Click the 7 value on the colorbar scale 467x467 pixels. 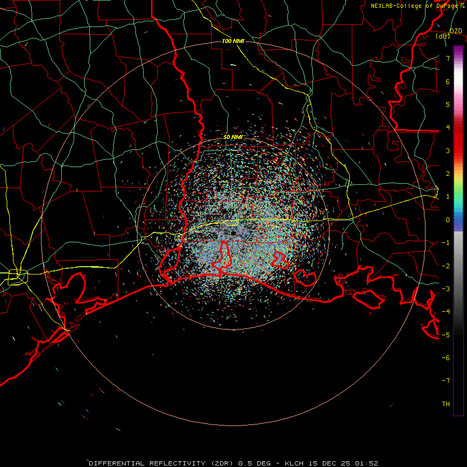coord(448,58)
